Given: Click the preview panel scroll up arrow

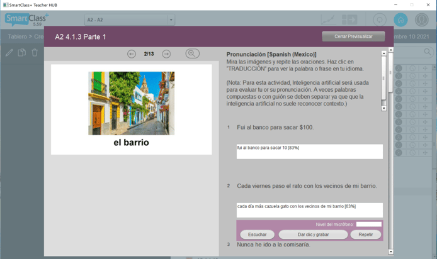Looking at the screenshot, I should coord(391,50).
